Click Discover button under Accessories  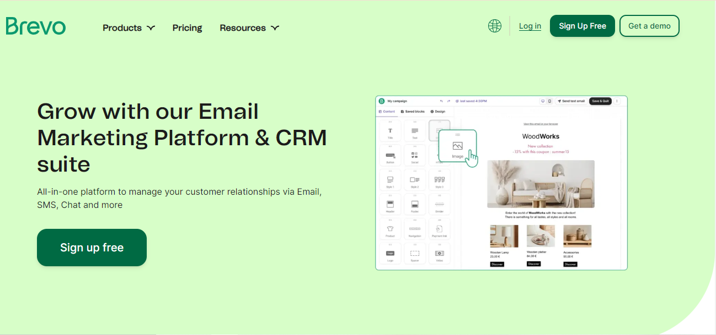[570, 264]
